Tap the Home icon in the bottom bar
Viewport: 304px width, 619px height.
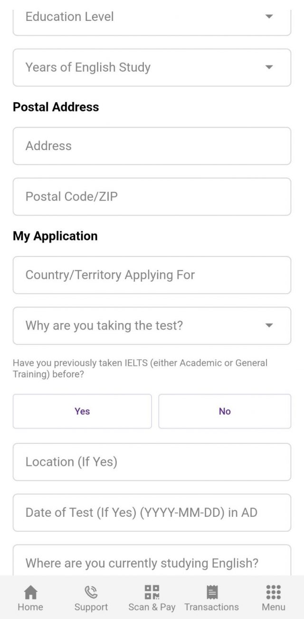(x=30, y=592)
